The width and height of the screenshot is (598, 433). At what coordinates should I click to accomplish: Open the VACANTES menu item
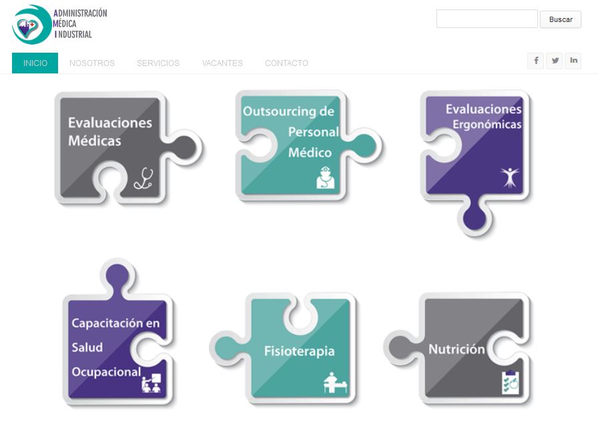pyautogui.click(x=222, y=63)
